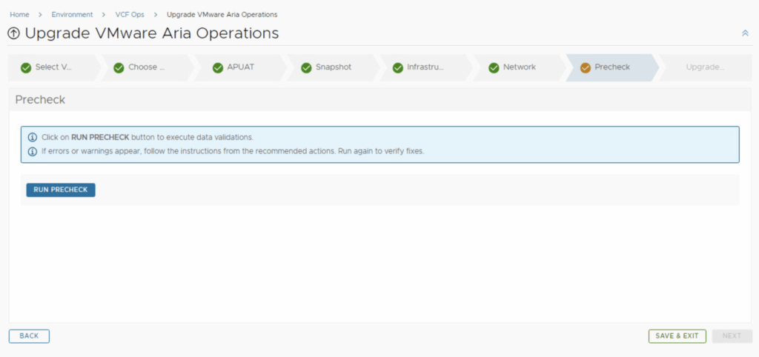Click green checkmark icon on APUAT step
The image size is (759, 357).
(218, 67)
